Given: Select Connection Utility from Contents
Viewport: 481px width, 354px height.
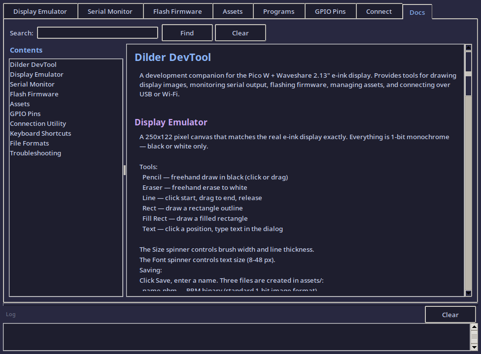Looking at the screenshot, I should pos(38,123).
